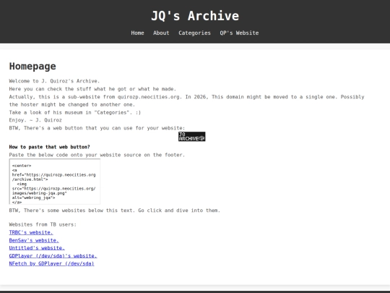Open Untitled's website link
390x293 pixels.
tap(37, 248)
